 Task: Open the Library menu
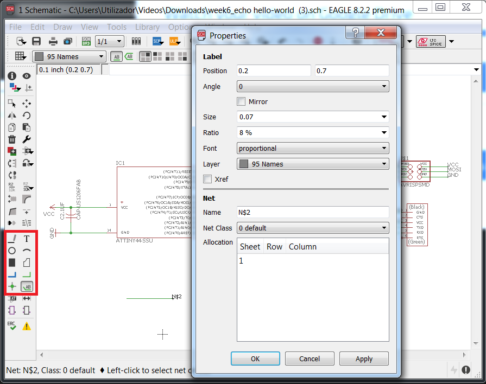point(147,27)
